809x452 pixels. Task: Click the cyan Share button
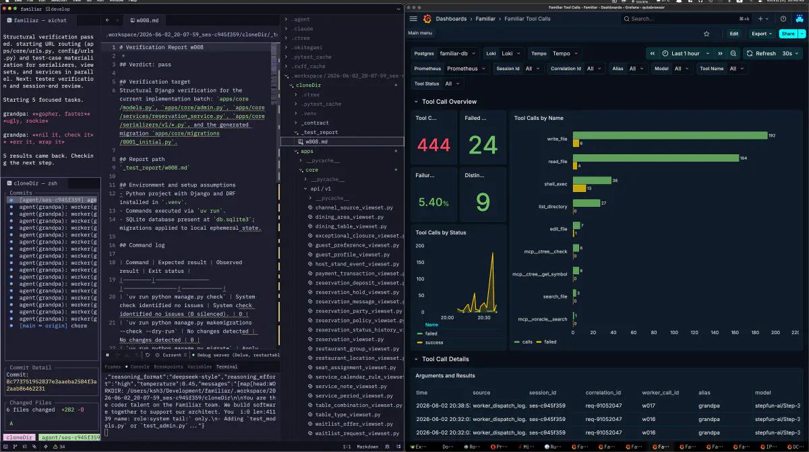787,34
